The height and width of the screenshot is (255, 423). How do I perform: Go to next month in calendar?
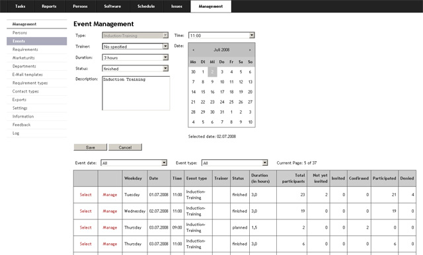click(250, 50)
